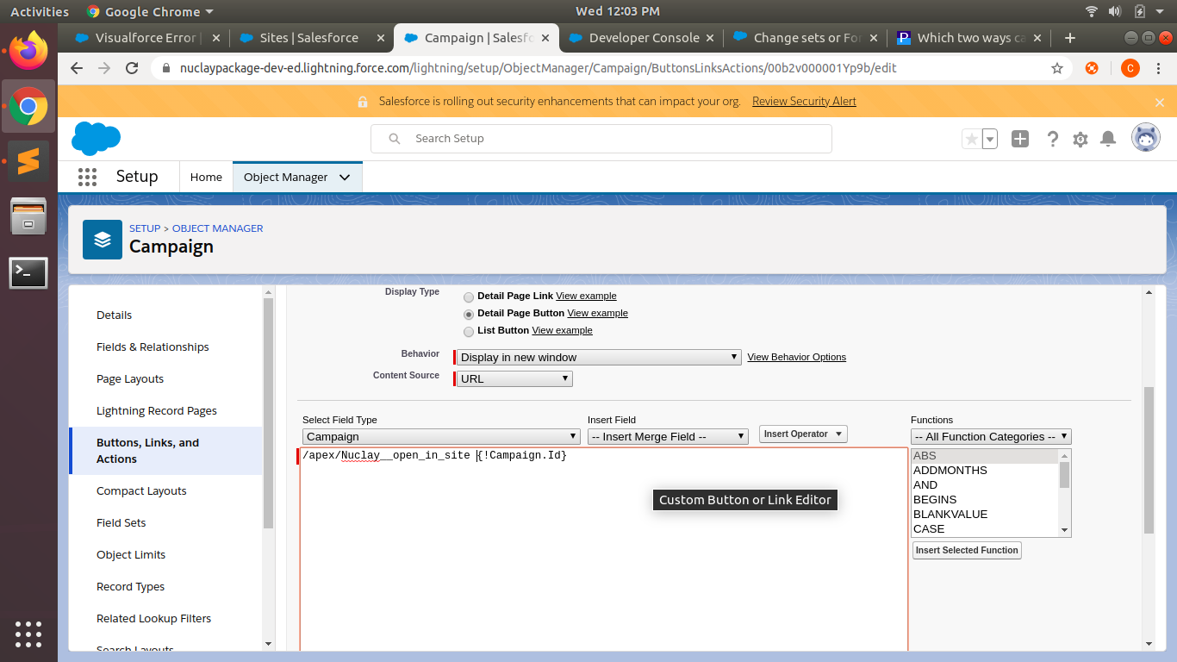Switch to the Developer Console browser tab
This screenshot has height=662, width=1177.
tap(643, 38)
